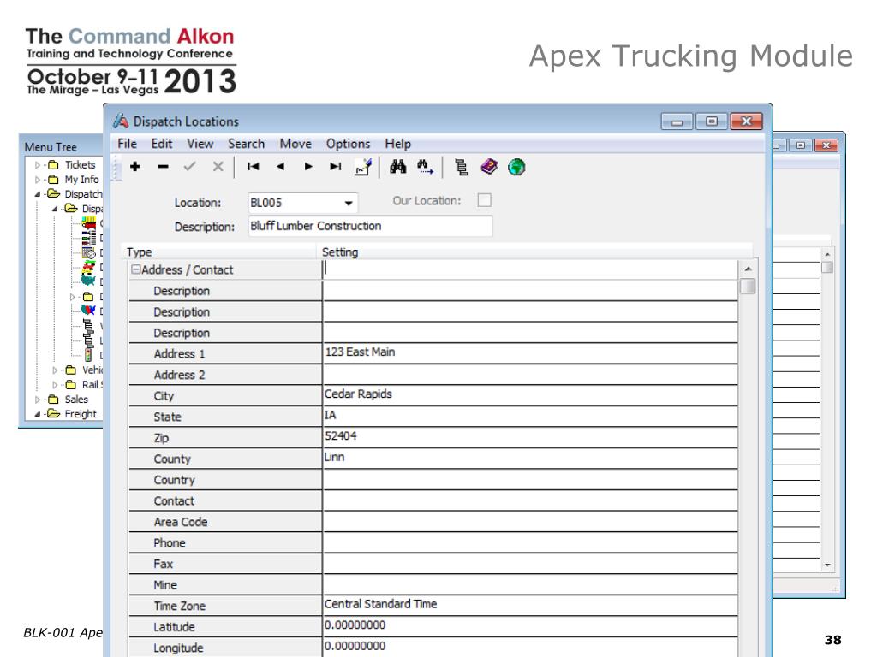Select the My Info tree item
This screenshot has width=877, height=657.
[x=81, y=180]
